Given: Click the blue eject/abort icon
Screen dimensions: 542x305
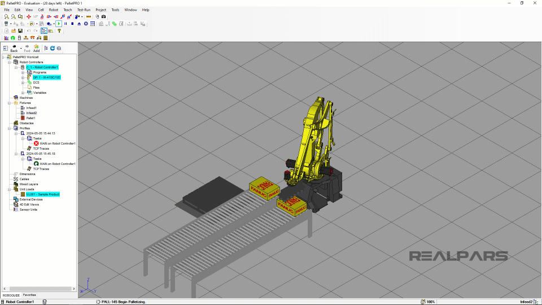Looking at the screenshot, I should click(x=79, y=24).
